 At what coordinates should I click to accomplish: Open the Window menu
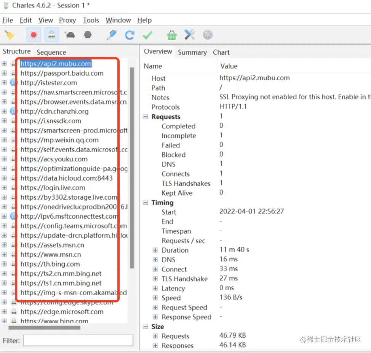[118, 20]
